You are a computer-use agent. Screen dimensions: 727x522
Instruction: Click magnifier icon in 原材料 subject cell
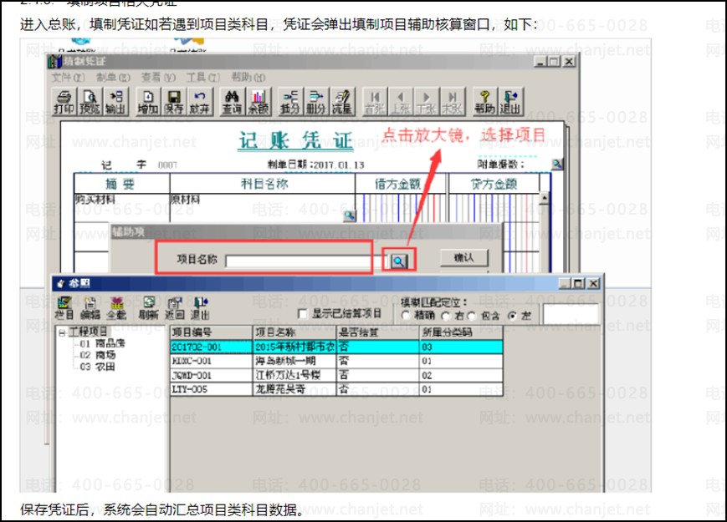(350, 215)
